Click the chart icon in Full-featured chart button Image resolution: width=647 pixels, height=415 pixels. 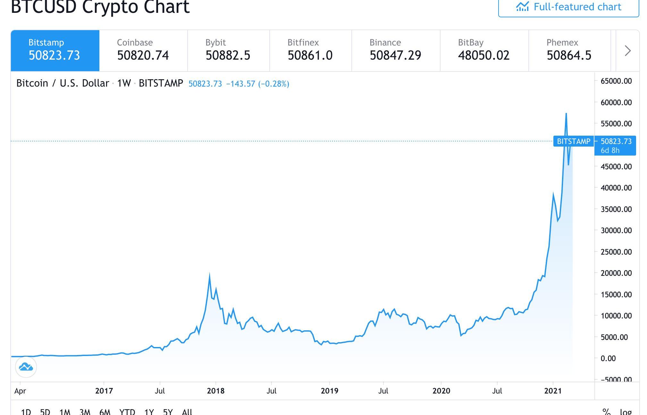click(522, 6)
